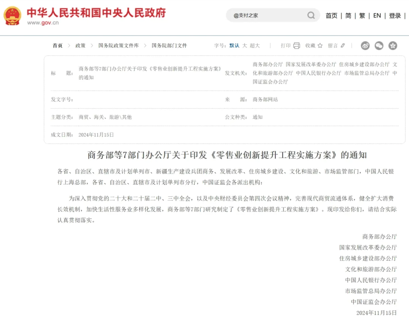Switch font size to 超大

[255, 46]
